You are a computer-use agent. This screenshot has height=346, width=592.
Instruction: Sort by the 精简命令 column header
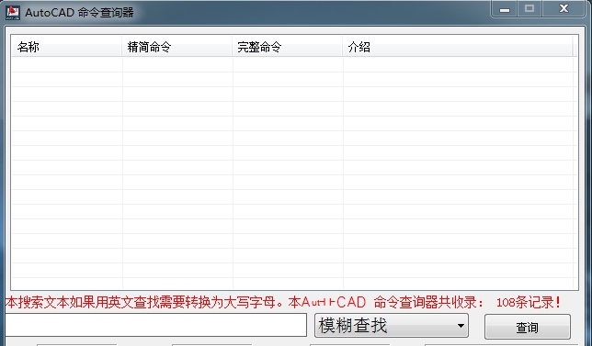click(x=176, y=47)
